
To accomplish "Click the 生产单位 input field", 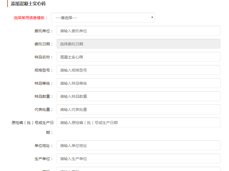I will [x=138, y=158].
